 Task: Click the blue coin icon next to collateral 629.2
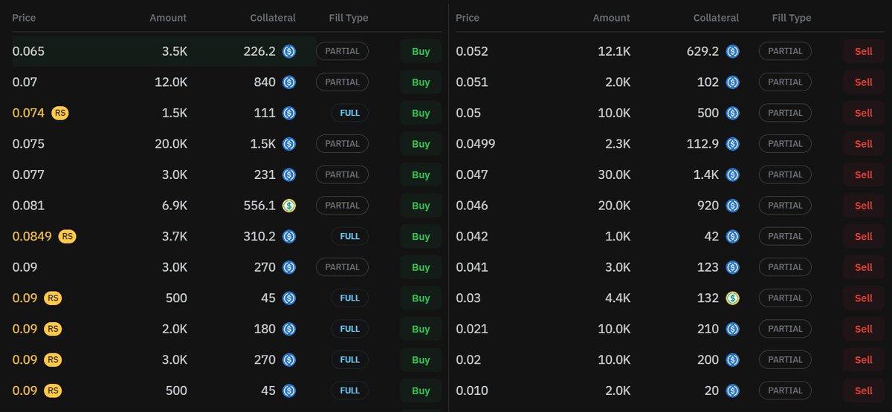[732, 51]
